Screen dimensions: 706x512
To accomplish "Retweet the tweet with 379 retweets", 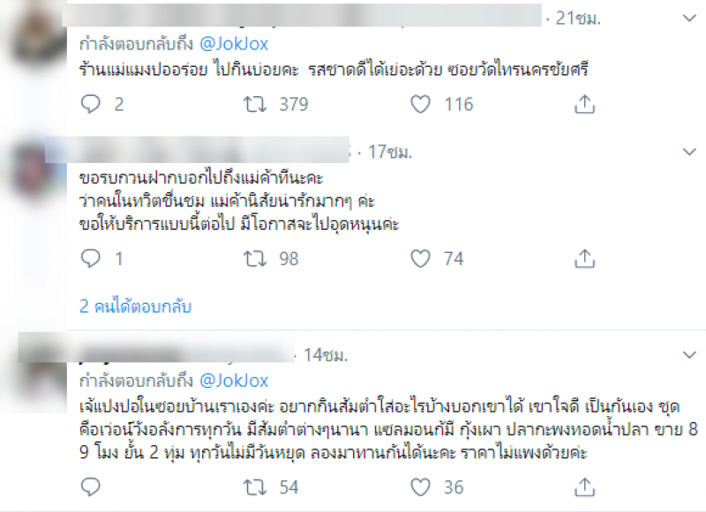I will (252, 105).
